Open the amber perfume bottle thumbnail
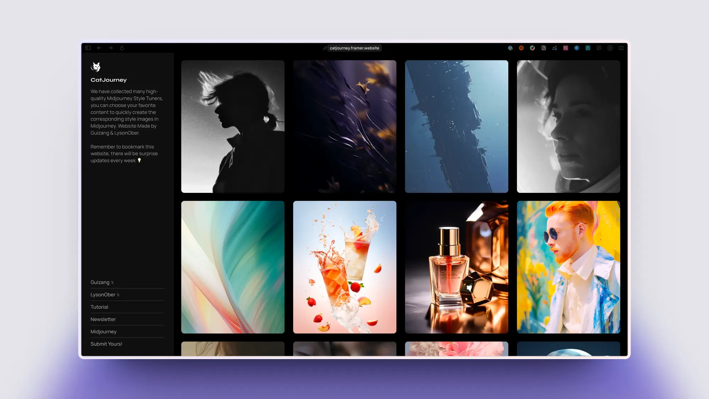 457,267
